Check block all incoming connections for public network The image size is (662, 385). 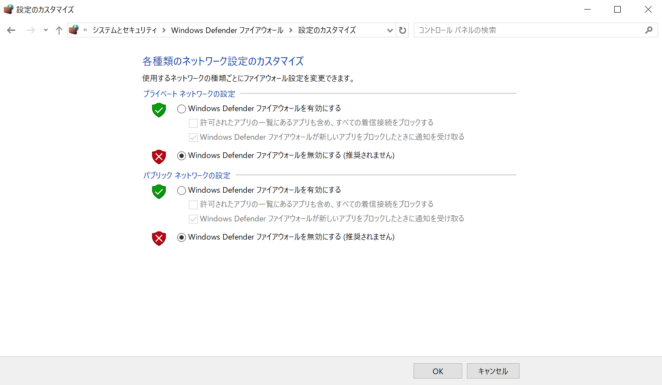tap(193, 205)
